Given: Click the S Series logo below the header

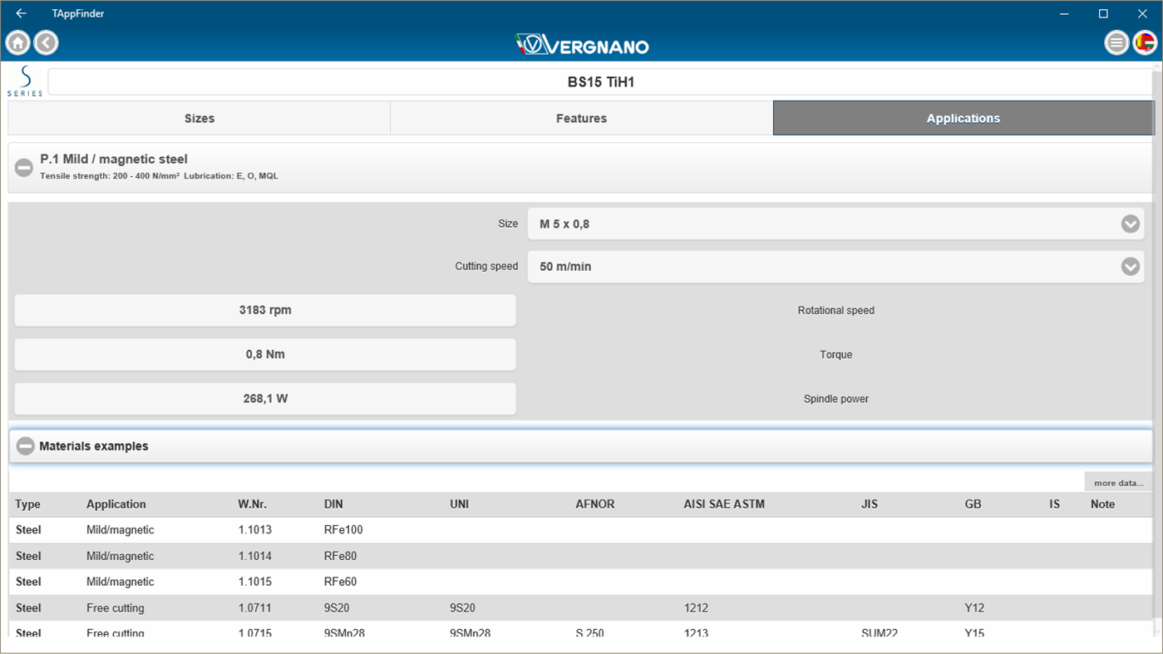Looking at the screenshot, I should pos(24,81).
